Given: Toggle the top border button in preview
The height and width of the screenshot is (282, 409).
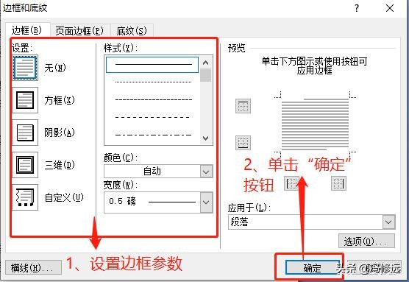Looking at the screenshot, I should 243,106.
